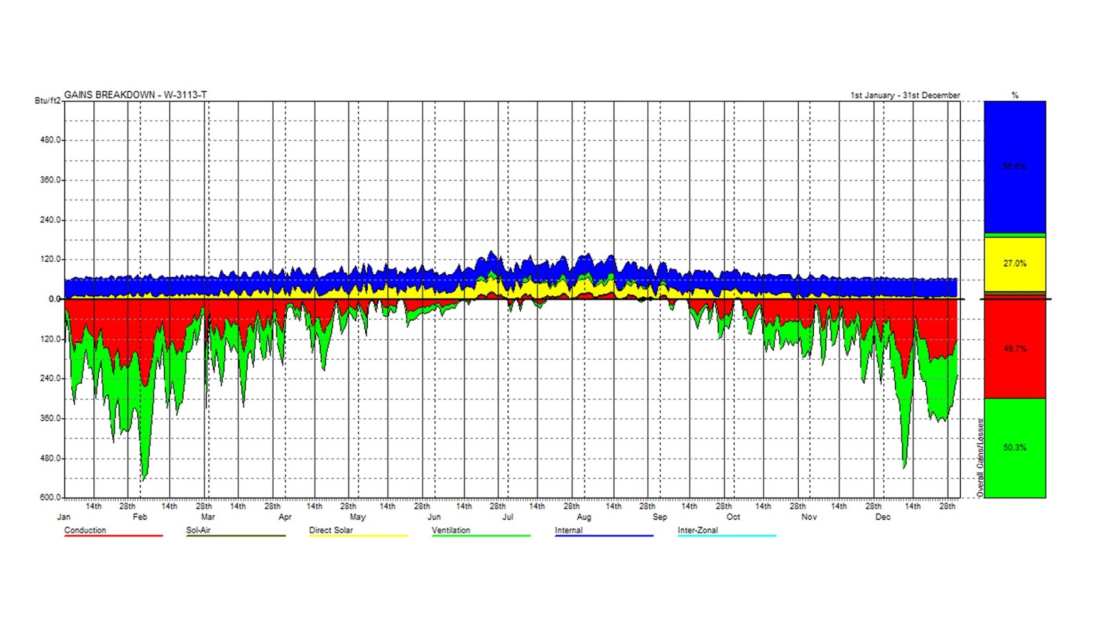Click the red 49.7% bar segment
The image size is (1098, 617).
pos(1015,349)
